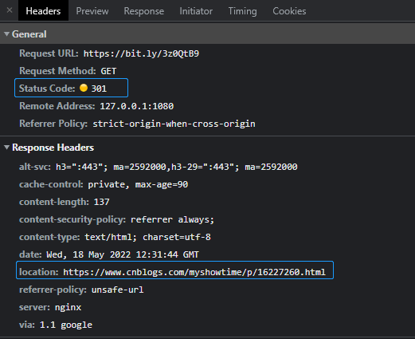Go to the Initiator tab
Viewport: 415px width, 339px height.
point(196,11)
